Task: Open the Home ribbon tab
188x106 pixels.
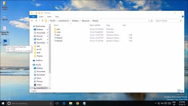Action: (x=41, y=16)
